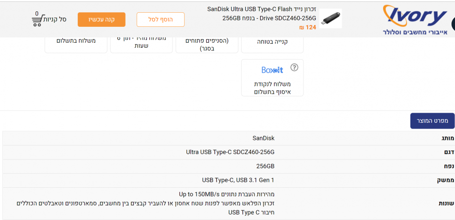Image resolution: width=455 pixels, height=220 pixels.
Task: Select the משלוח בתשלום card
Action: 76,45
